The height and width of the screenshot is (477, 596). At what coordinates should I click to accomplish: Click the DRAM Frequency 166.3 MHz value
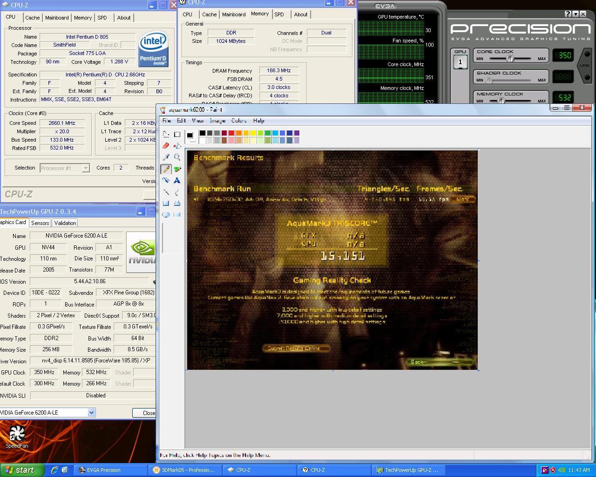(x=278, y=70)
